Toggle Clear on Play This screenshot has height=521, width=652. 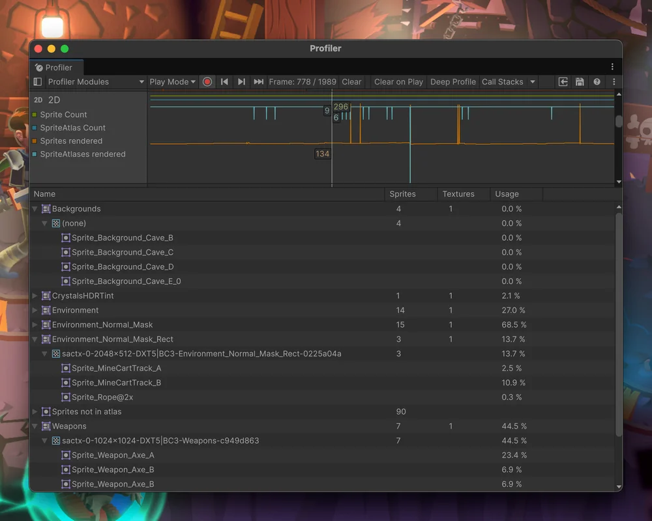[x=398, y=82]
